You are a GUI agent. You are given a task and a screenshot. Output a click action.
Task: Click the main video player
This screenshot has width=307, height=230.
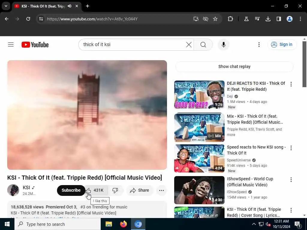coord(87,115)
